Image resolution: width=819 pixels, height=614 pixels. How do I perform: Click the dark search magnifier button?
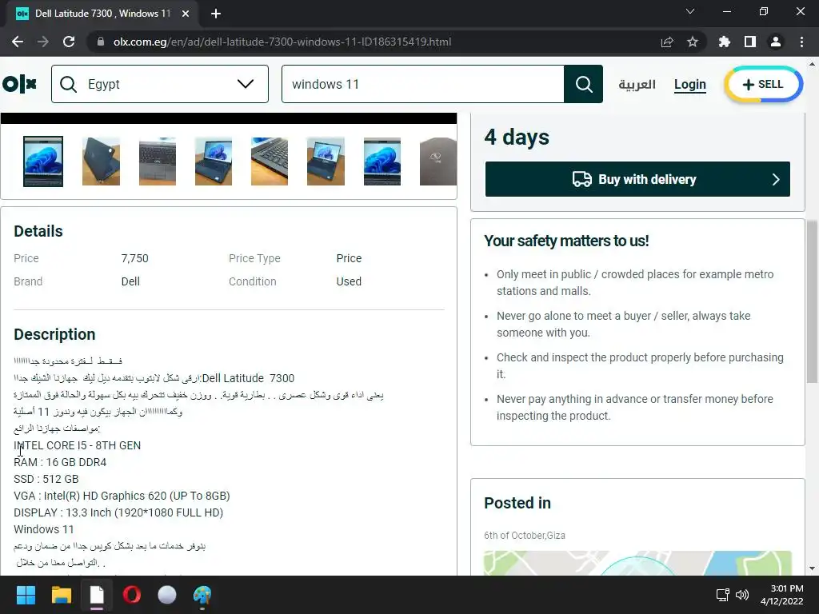point(583,84)
